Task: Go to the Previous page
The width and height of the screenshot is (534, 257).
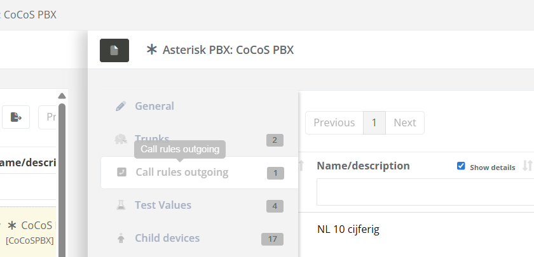Action: coord(334,122)
